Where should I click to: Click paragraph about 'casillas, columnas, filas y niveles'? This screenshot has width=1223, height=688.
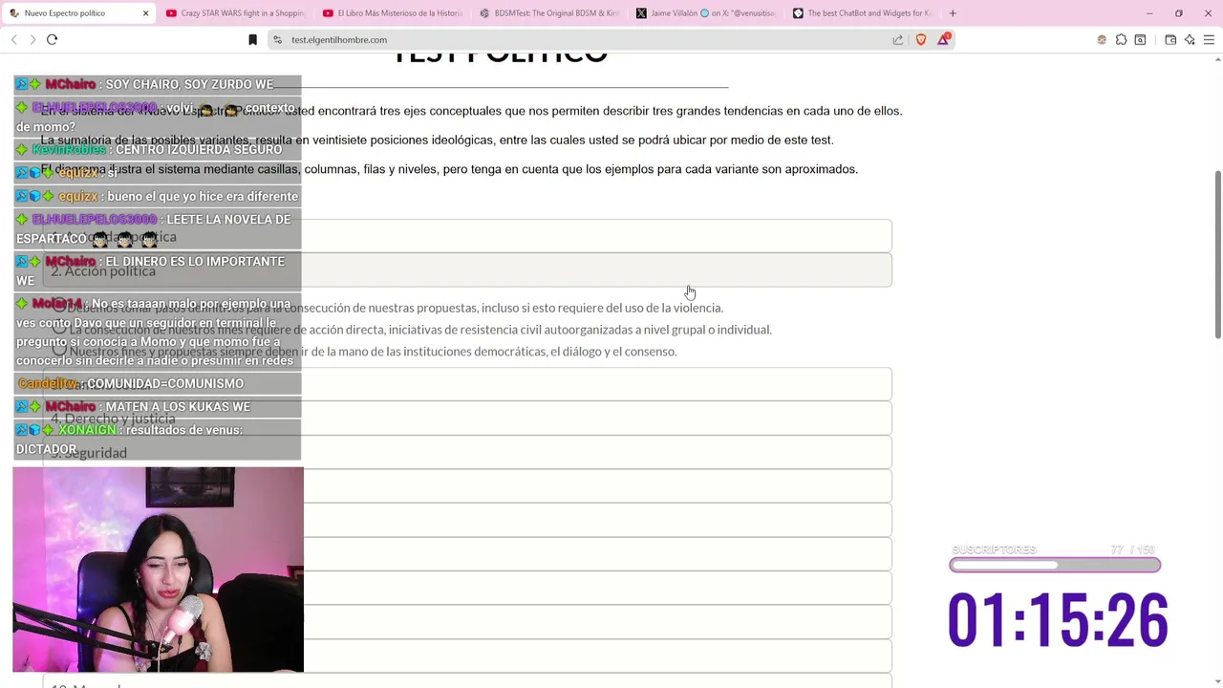pyautogui.click(x=449, y=169)
